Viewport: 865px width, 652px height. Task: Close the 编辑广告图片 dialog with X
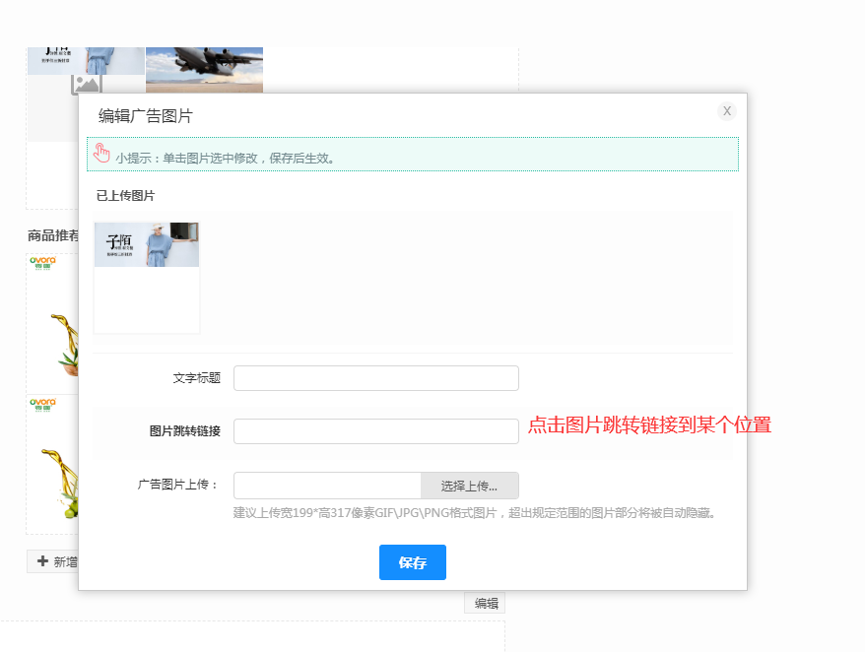tap(727, 111)
